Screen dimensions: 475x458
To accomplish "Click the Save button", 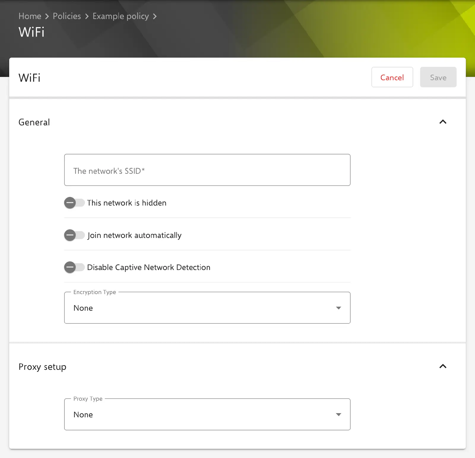I will point(438,77).
